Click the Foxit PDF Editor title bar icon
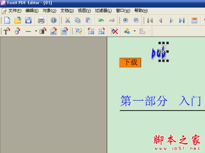This screenshot has height=153, width=205. 3,3
